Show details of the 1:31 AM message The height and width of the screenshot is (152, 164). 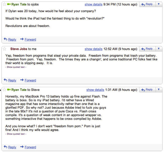pyautogui.click(x=95, y=90)
